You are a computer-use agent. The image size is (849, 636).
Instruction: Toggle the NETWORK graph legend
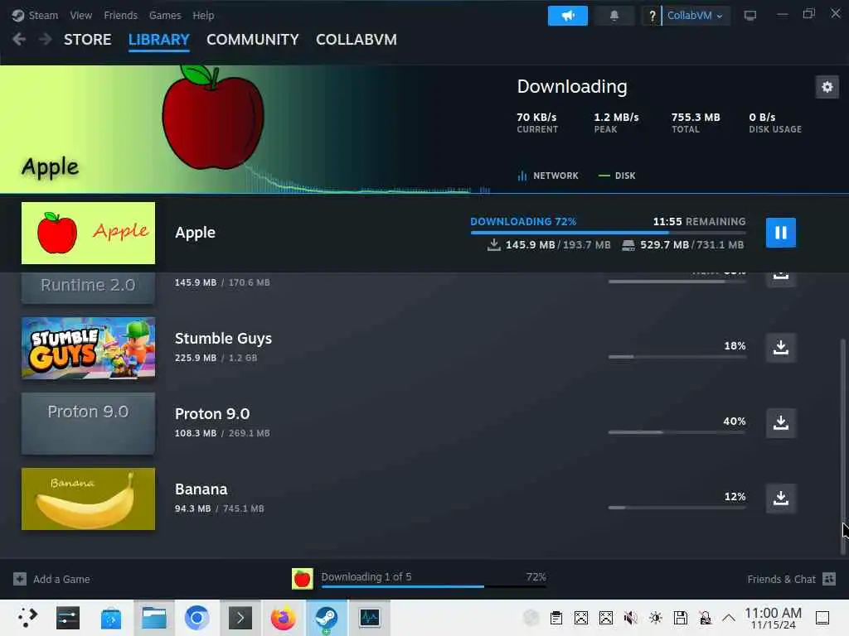tap(548, 176)
